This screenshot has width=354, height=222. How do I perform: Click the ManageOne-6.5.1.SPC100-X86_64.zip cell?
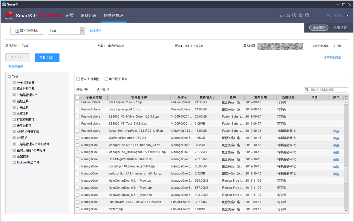click(134, 145)
